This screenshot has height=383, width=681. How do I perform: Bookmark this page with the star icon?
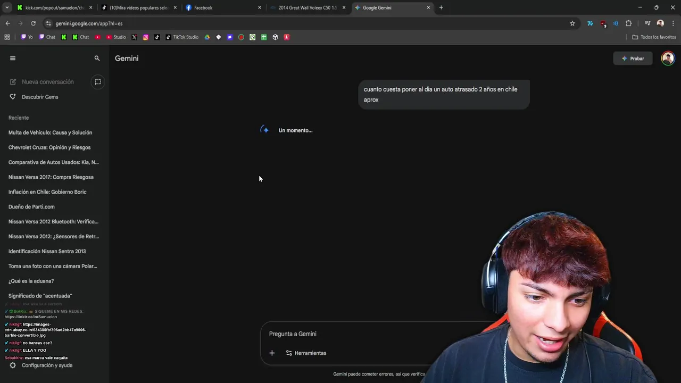point(572,23)
